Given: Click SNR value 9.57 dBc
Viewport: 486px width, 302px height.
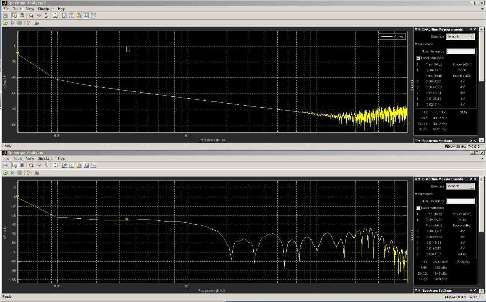Looking at the screenshot, I should pos(440,268).
